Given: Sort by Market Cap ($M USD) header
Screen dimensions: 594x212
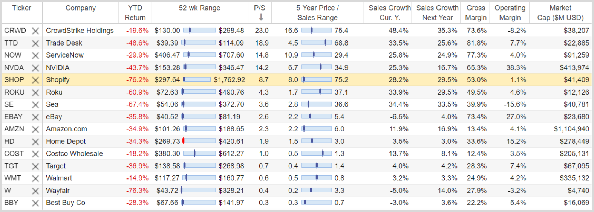Looking at the screenshot, I should [x=560, y=13].
